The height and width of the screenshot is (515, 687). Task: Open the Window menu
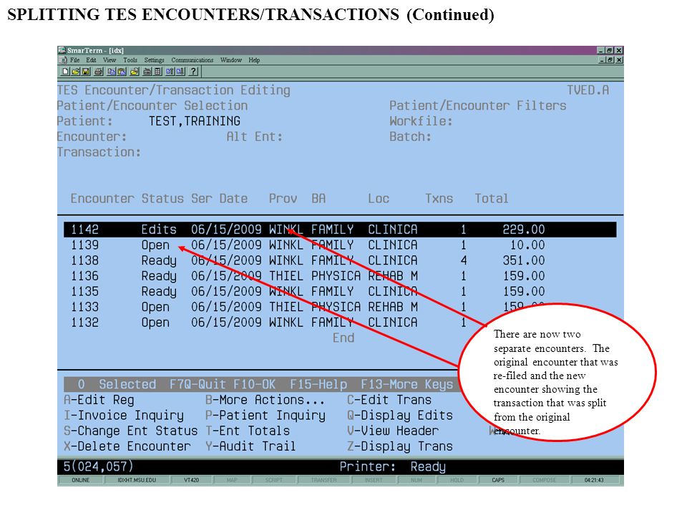(x=231, y=60)
